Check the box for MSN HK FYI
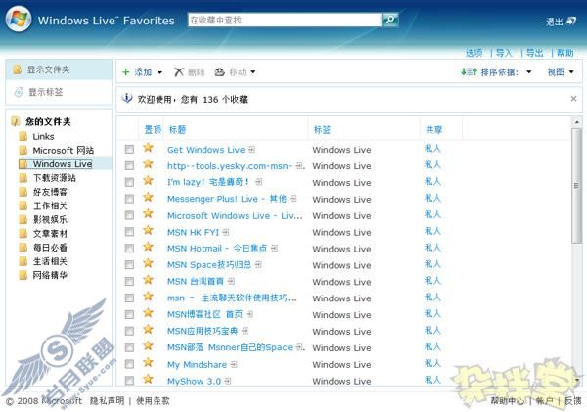 tap(129, 232)
